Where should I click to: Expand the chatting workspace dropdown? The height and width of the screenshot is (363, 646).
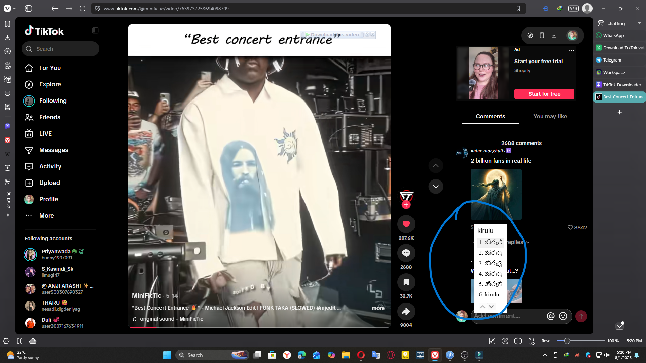point(639,23)
